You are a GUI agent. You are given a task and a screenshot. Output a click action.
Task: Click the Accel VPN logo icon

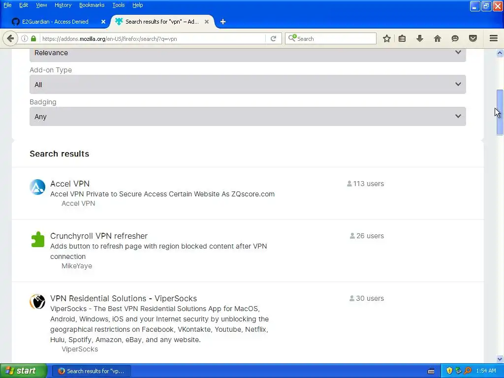click(x=37, y=187)
